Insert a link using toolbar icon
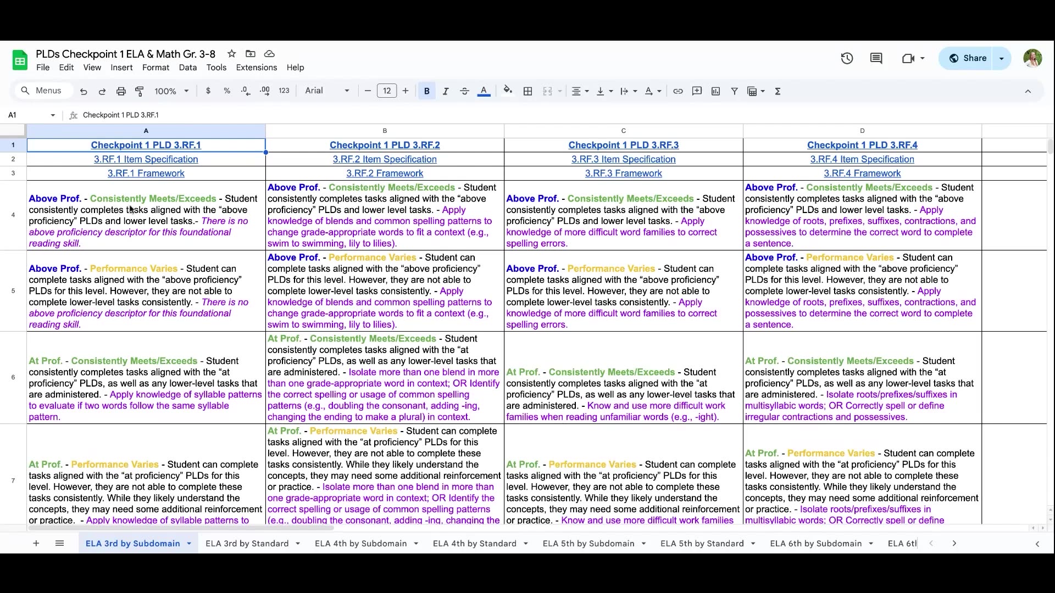This screenshot has width=1055, height=593. coord(678,91)
